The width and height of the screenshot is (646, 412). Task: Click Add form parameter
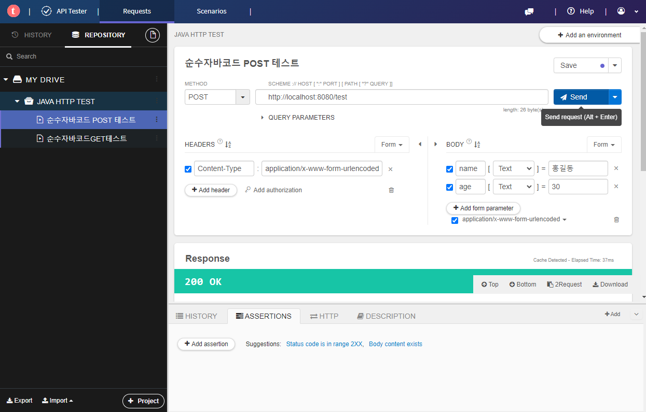tap(483, 208)
